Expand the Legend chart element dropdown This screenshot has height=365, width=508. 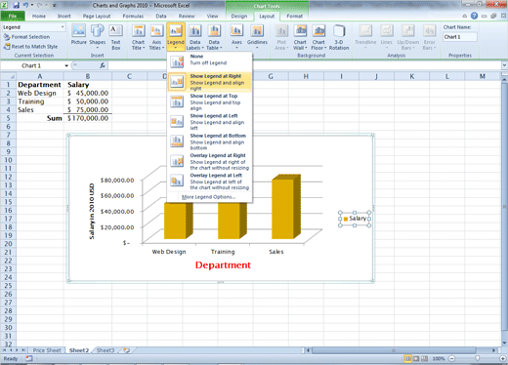coord(63,27)
